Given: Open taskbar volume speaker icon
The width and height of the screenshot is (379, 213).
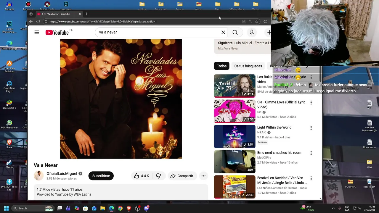Looking at the screenshot, I should 359,208.
